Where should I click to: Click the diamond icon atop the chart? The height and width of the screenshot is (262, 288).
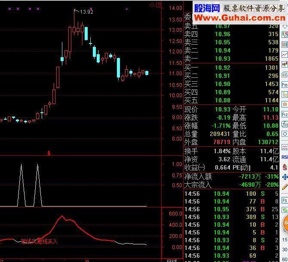(152, 5)
